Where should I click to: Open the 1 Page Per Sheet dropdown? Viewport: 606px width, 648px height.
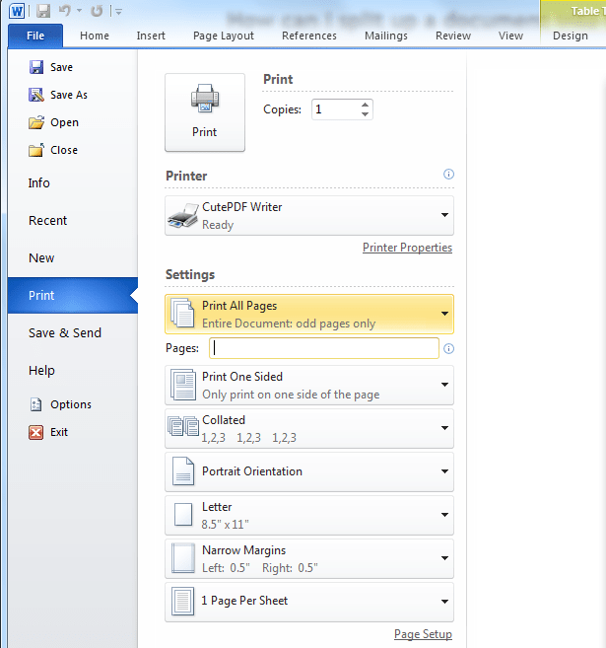click(x=309, y=602)
